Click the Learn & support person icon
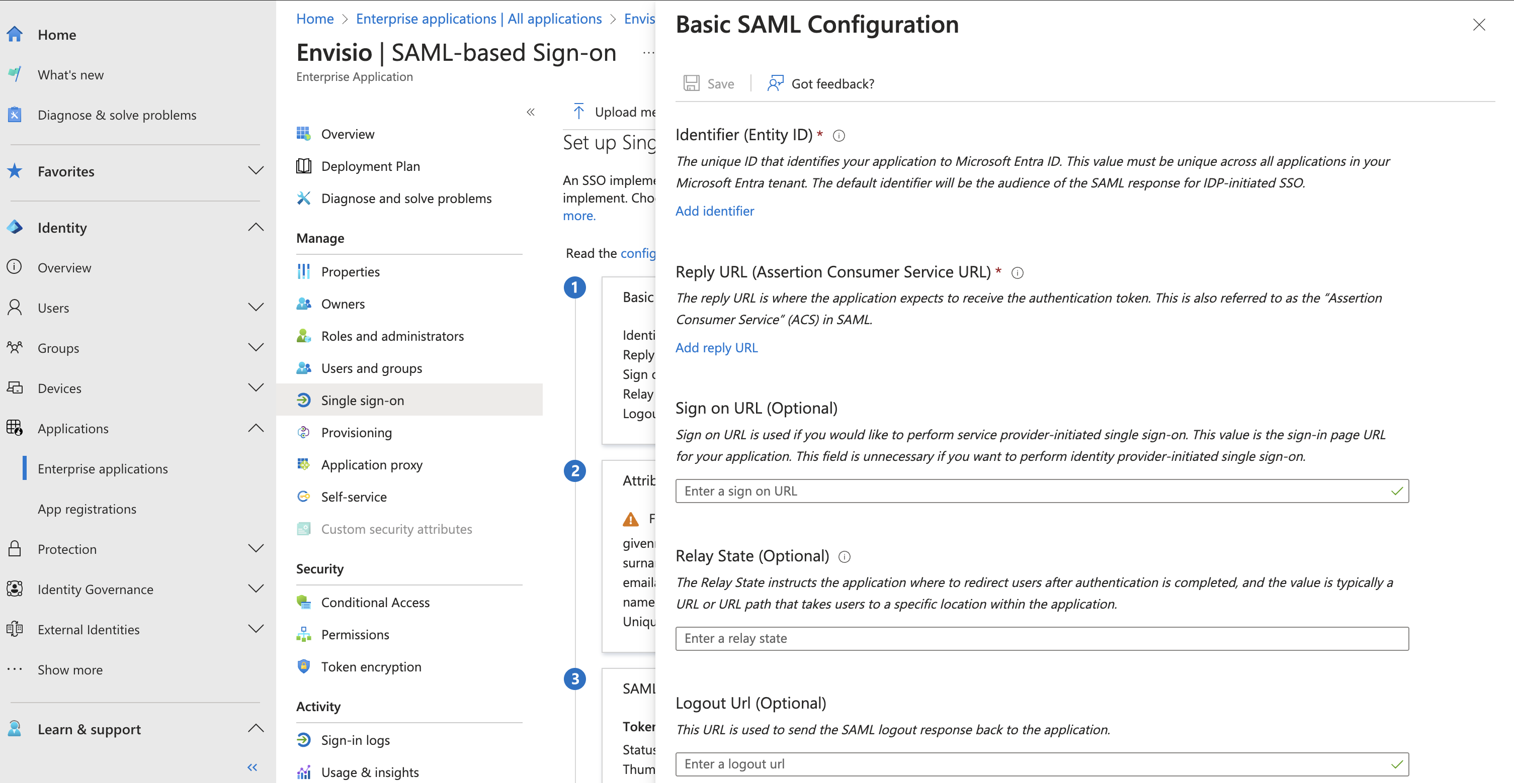Image resolution: width=1514 pixels, height=783 pixels. [15, 729]
